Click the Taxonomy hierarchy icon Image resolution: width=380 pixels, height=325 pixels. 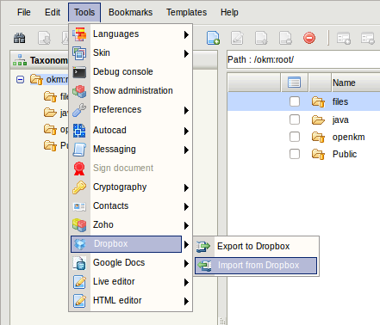(x=20, y=60)
